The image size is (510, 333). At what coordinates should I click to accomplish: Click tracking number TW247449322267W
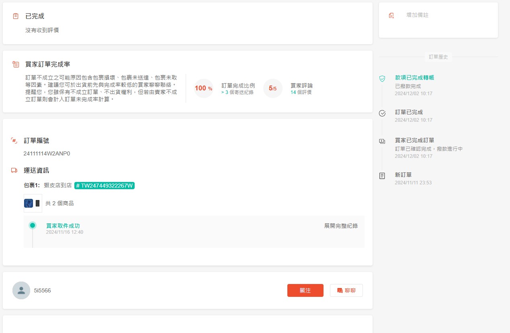(x=104, y=185)
